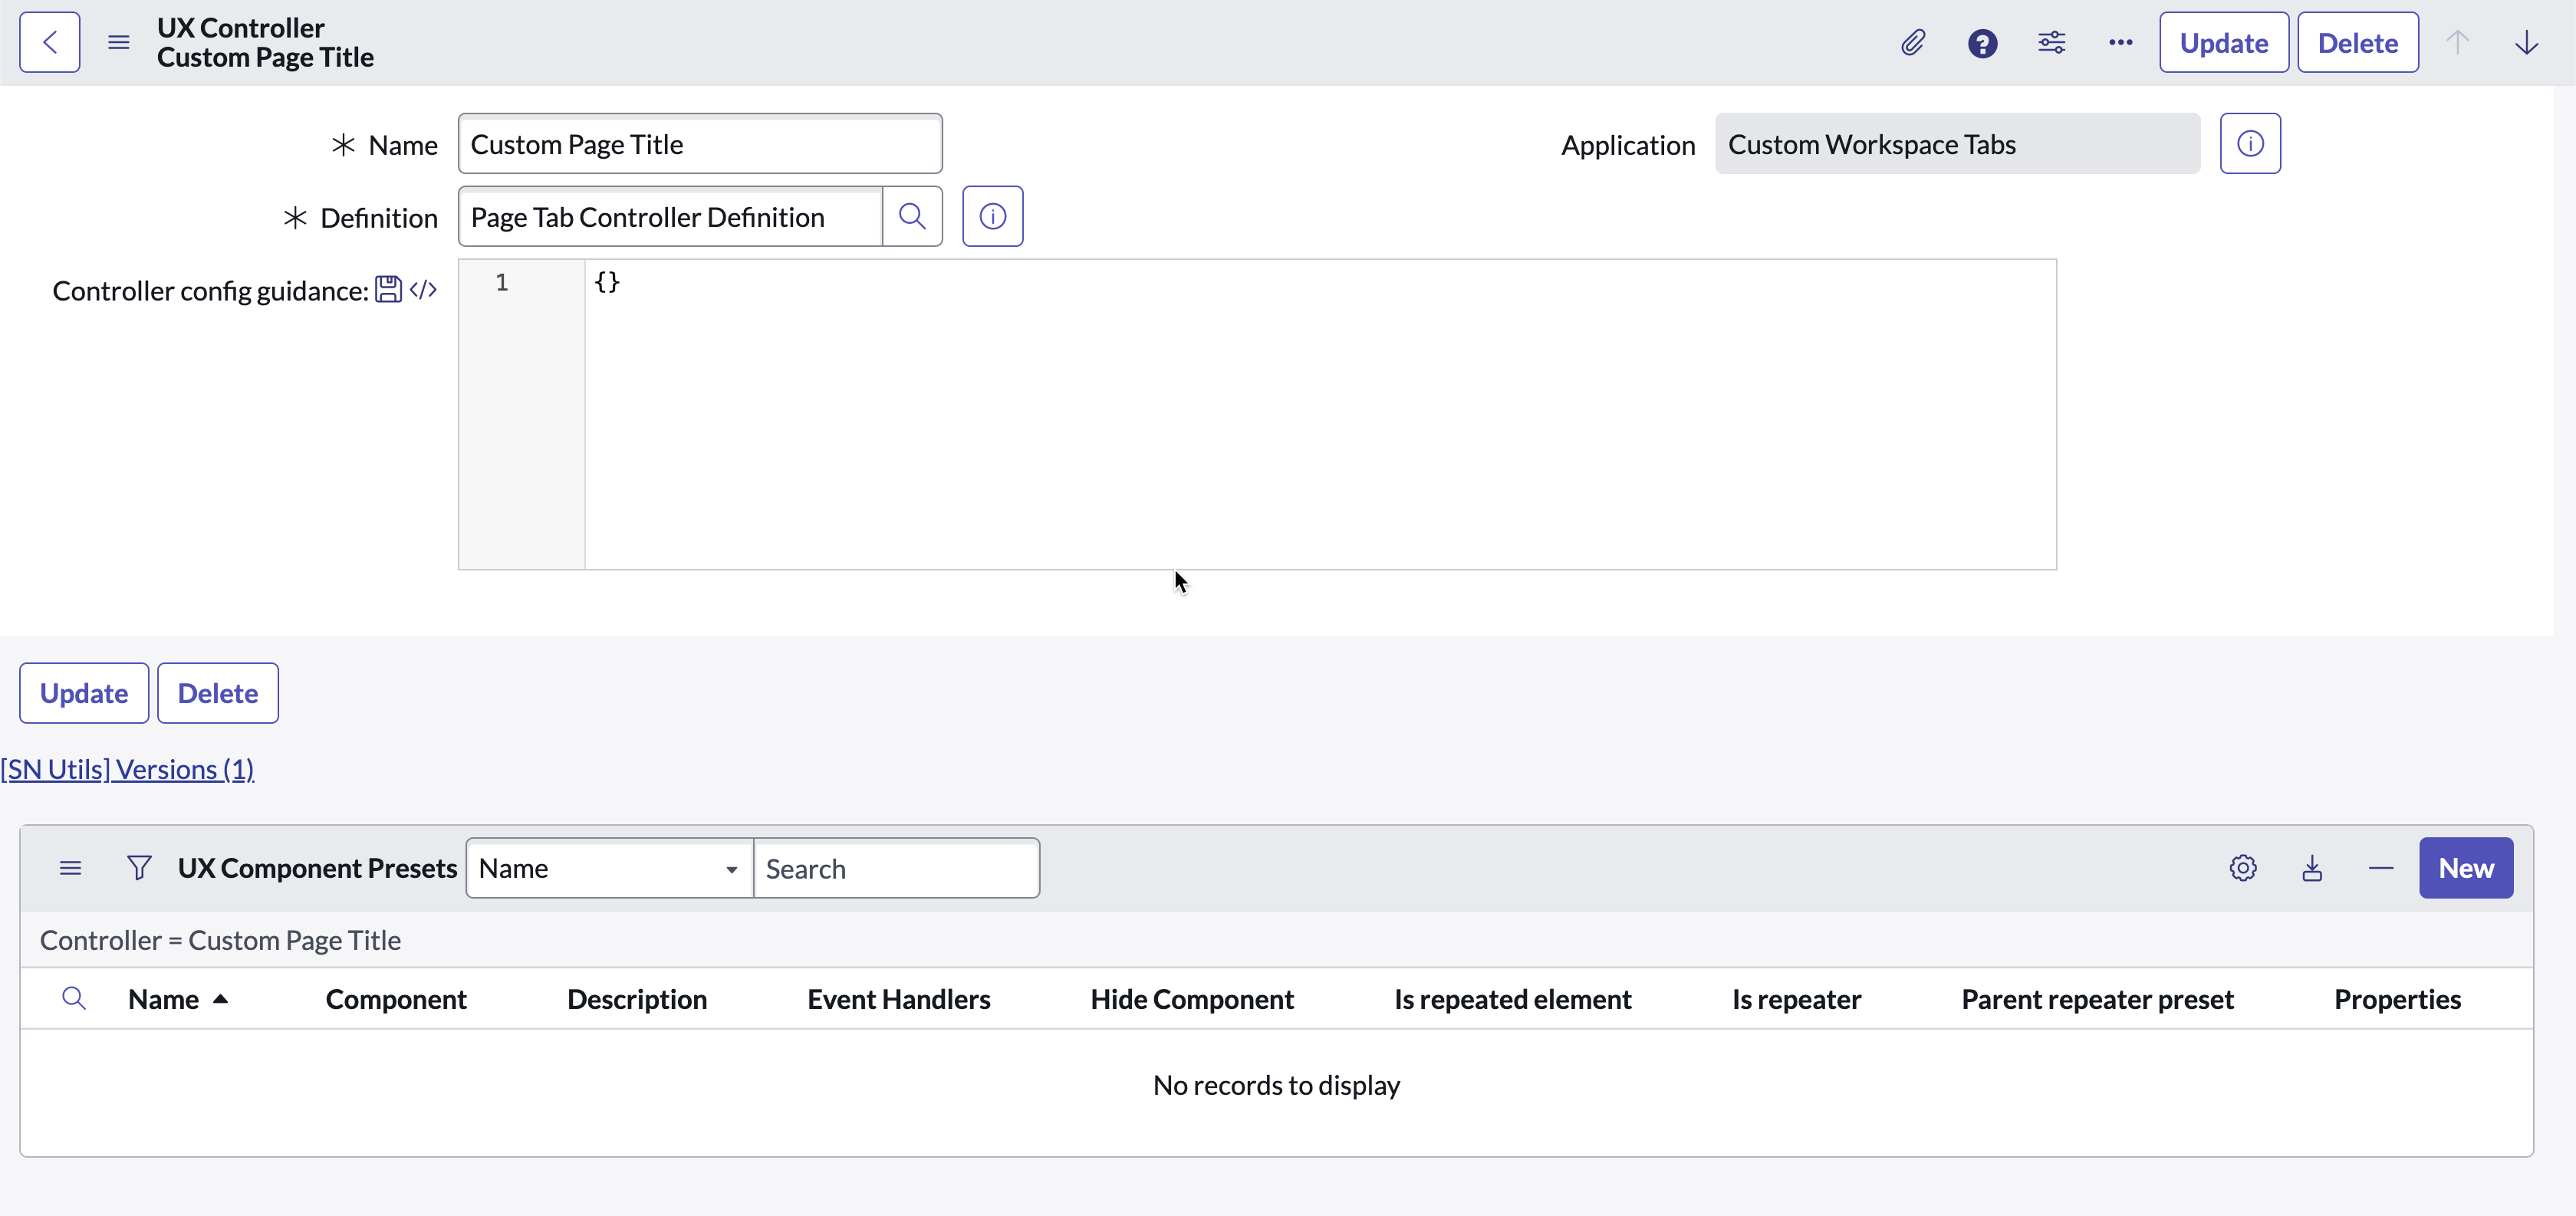Open the UX Component Presets list context menu

coord(70,867)
